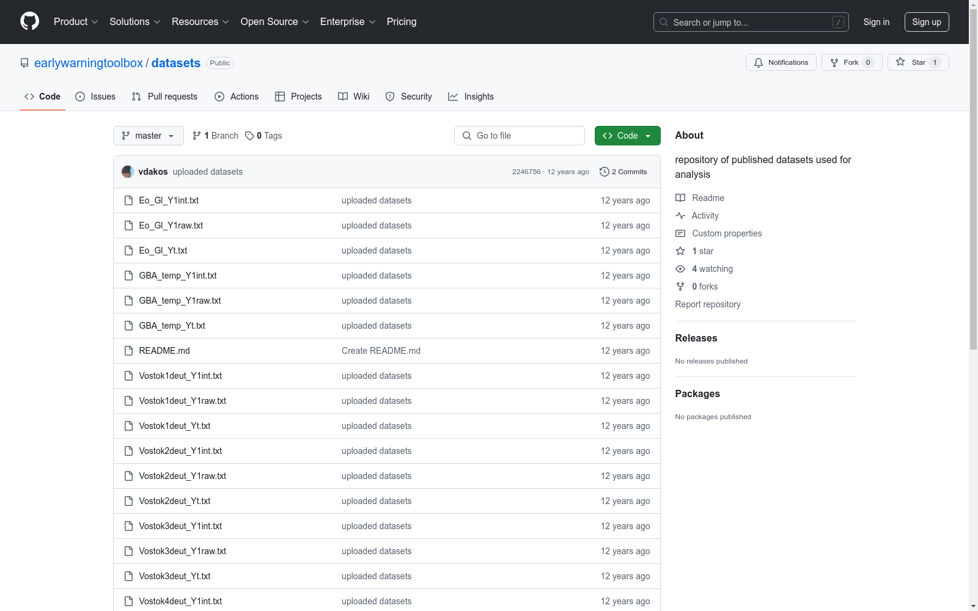978x611 pixels.
Task: Click the branch icon next to 1 Branch
Action: click(x=197, y=136)
